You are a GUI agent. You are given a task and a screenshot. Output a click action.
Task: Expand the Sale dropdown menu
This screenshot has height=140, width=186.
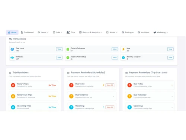click(57, 32)
